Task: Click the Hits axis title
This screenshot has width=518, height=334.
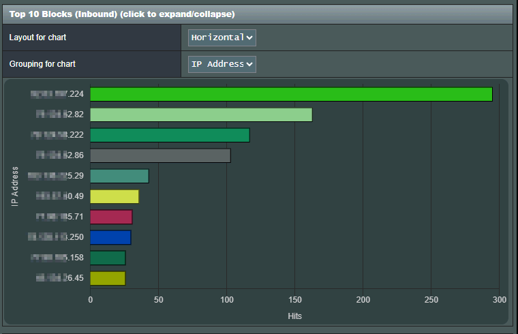Action: pos(294,316)
